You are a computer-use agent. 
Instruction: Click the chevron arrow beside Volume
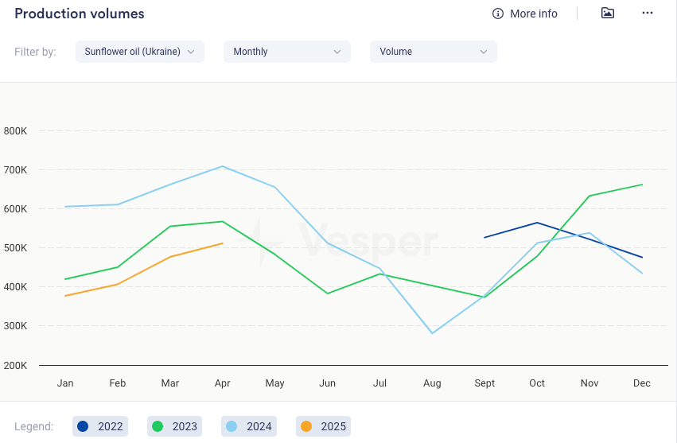(x=484, y=52)
